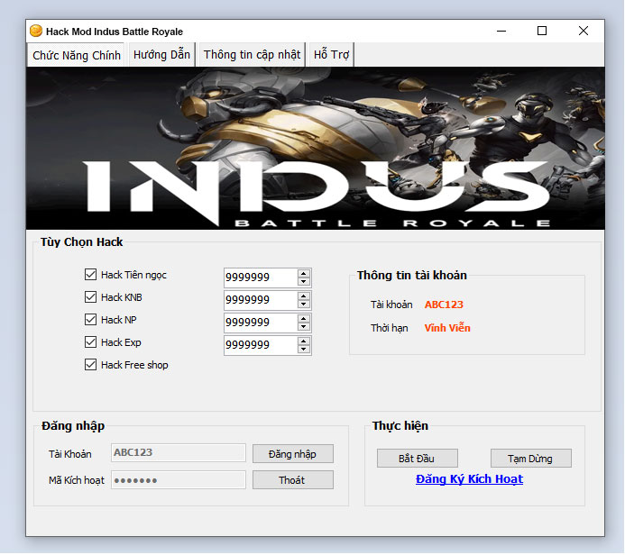Increase the Hack KNB value with up arrow

tap(304, 296)
